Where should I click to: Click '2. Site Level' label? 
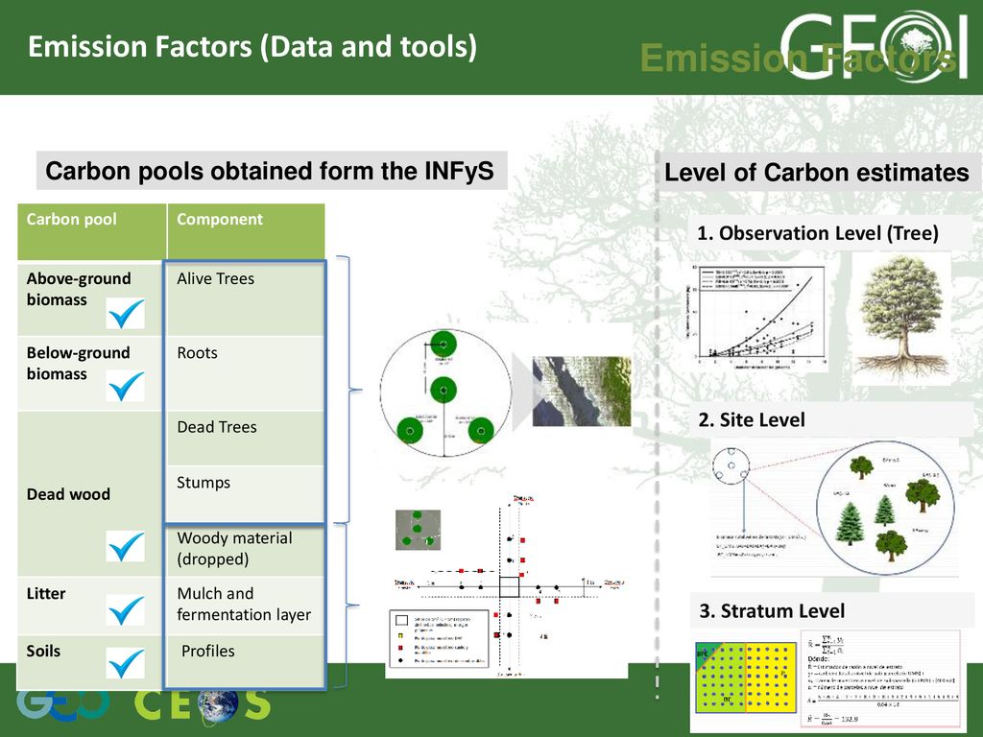click(752, 419)
